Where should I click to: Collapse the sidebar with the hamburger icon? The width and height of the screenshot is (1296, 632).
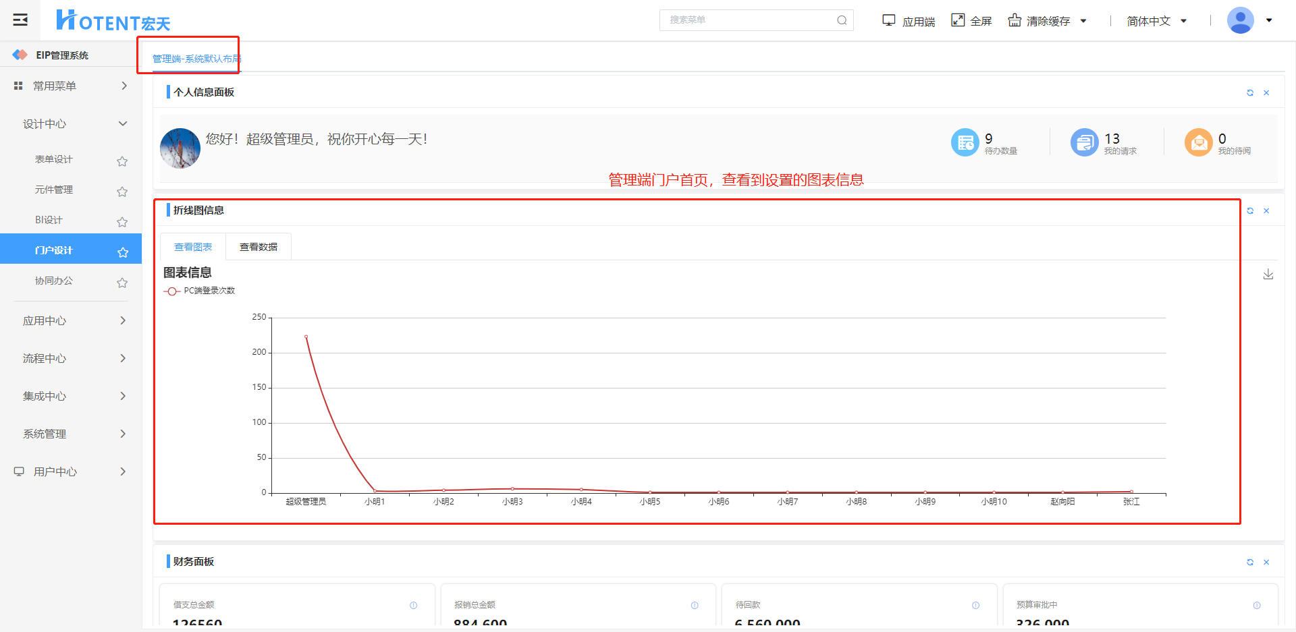pyautogui.click(x=20, y=20)
